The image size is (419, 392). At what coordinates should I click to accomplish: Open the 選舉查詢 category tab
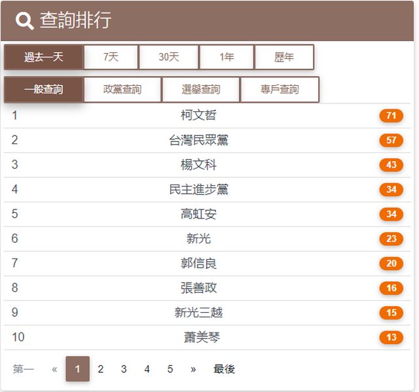coord(201,89)
